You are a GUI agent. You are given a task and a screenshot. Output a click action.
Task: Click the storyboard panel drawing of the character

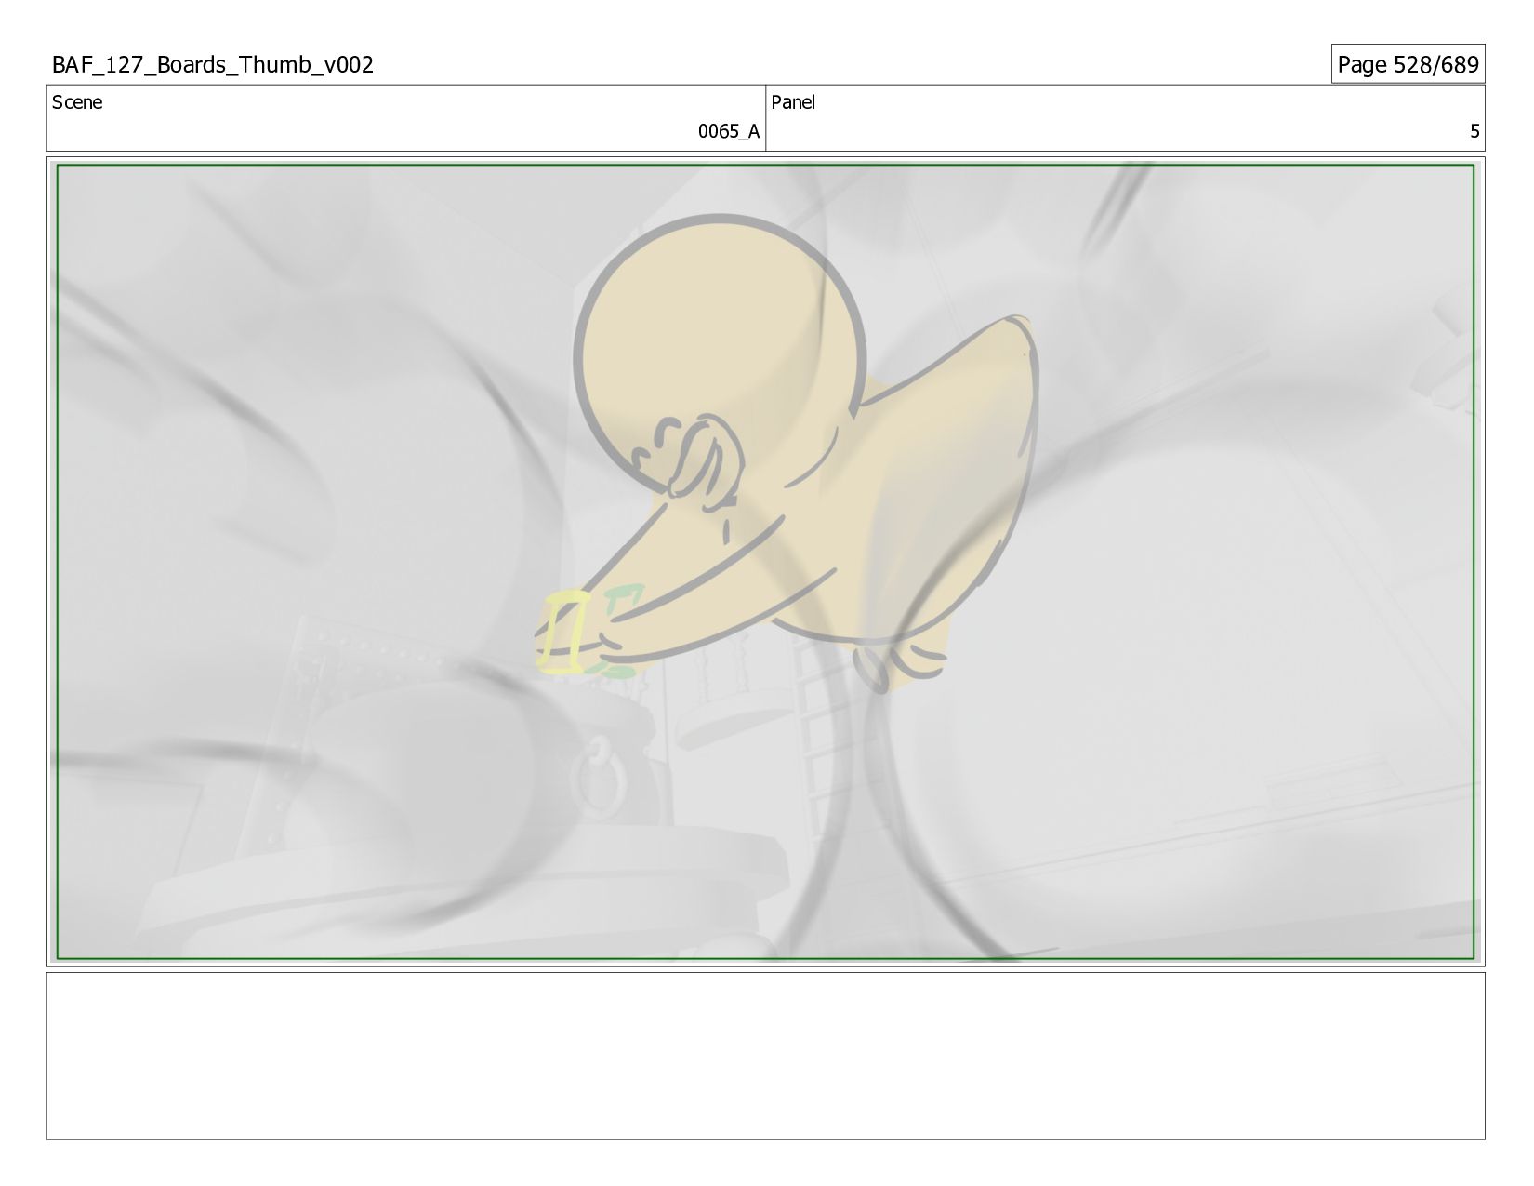(766, 562)
